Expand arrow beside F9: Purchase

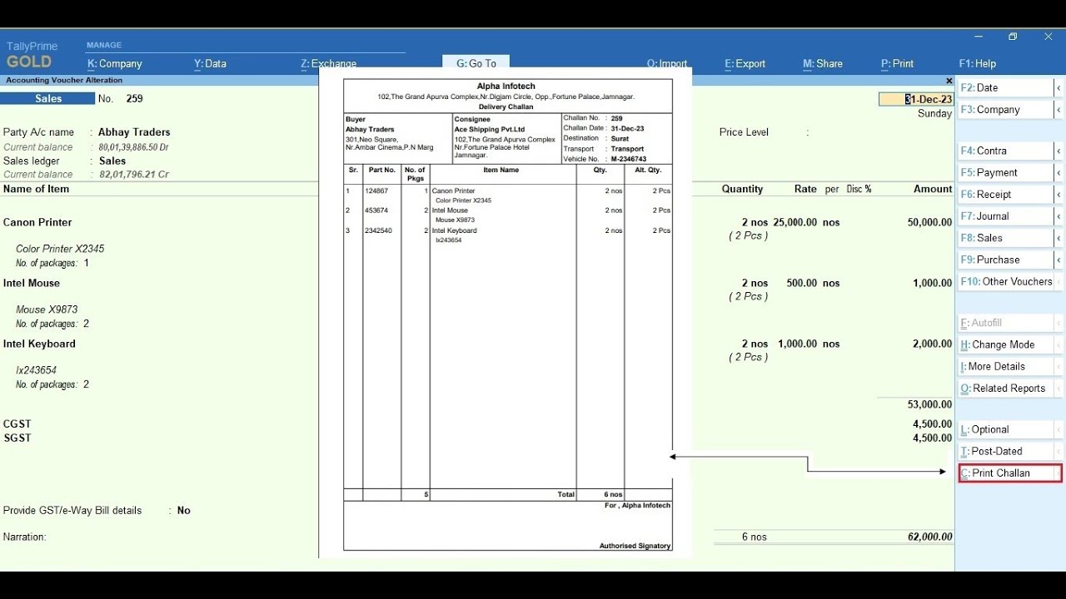click(1059, 260)
